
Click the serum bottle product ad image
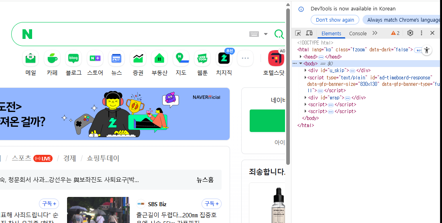click(278, 205)
